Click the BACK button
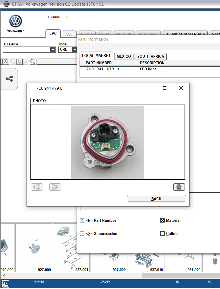Viewport: 220px width, 289px height. [x=156, y=199]
